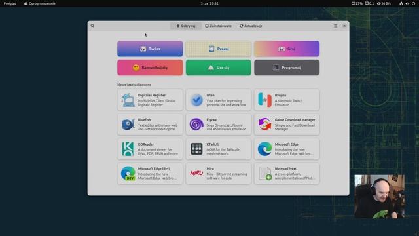Switch to the Odkrywaj tab
This screenshot has height=236, width=419.
click(x=186, y=26)
